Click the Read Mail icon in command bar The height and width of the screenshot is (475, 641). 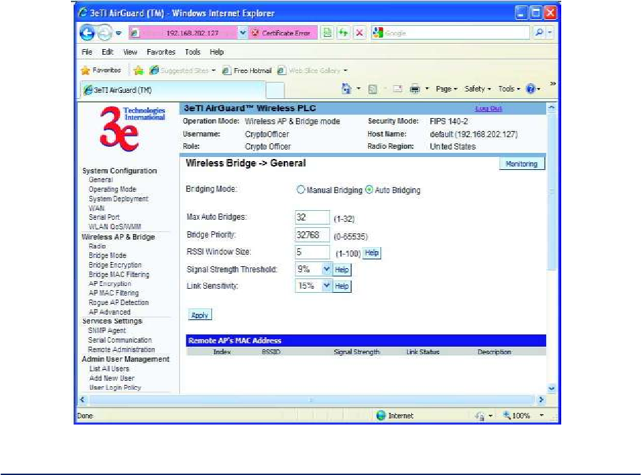[398, 89]
